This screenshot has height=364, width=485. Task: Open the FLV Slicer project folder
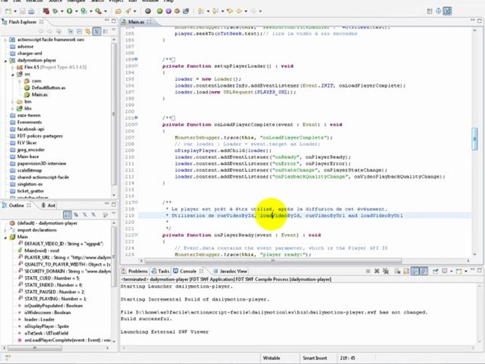27,143
